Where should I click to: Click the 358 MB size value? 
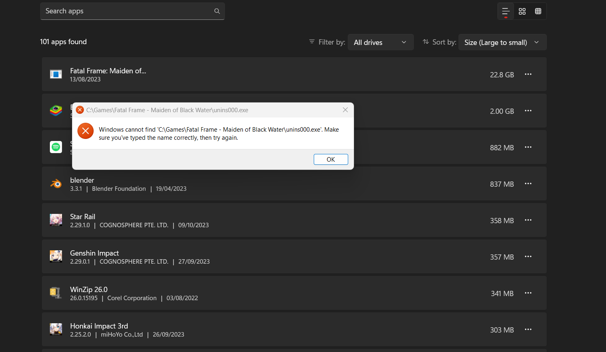502,221
